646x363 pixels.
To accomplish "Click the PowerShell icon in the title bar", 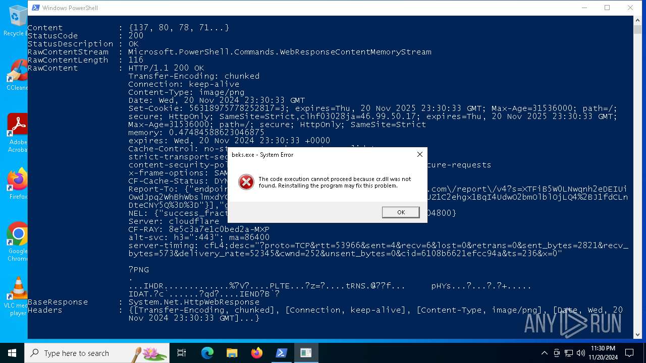I will coord(35,8).
